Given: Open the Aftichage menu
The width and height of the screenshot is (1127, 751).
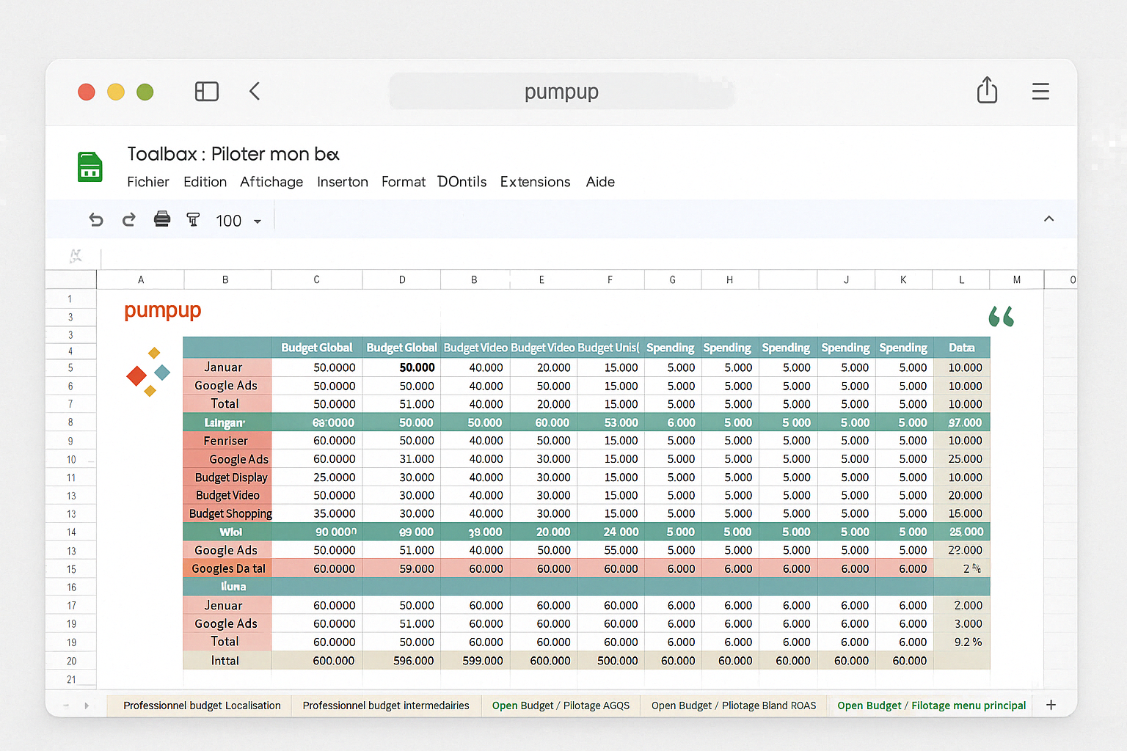Looking at the screenshot, I should (x=271, y=182).
